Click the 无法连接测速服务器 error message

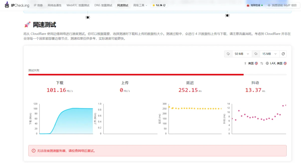pyautogui.click(x=66, y=151)
